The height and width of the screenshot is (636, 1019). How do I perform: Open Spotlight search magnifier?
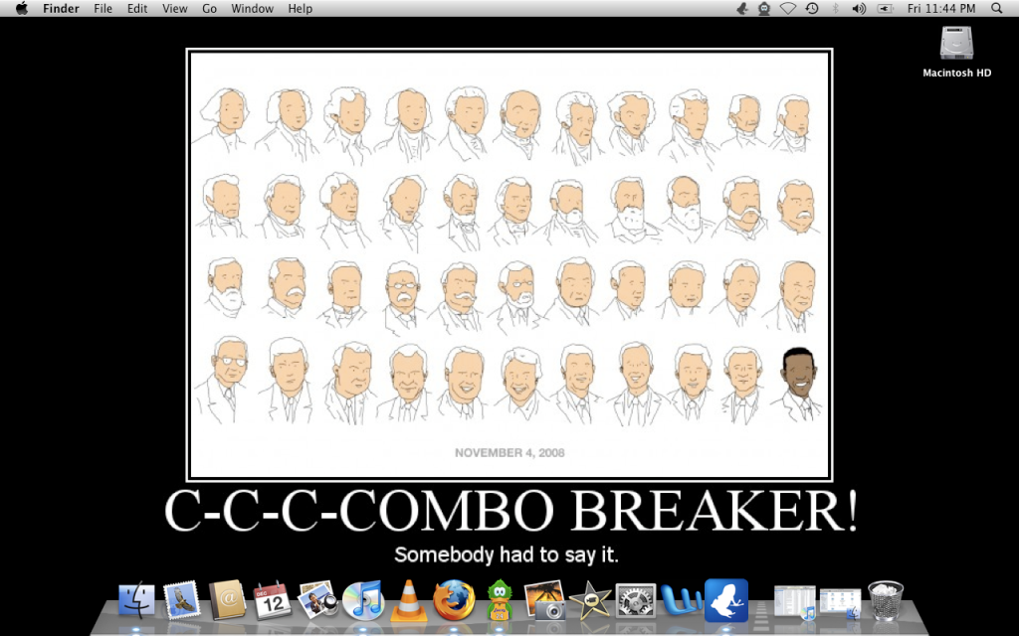(996, 8)
